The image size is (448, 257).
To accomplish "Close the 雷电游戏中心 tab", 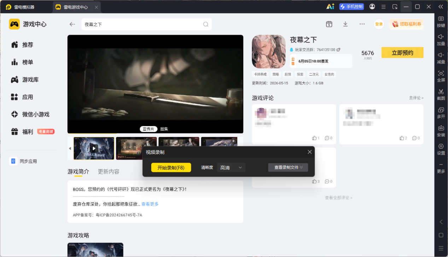I will click(x=97, y=7).
